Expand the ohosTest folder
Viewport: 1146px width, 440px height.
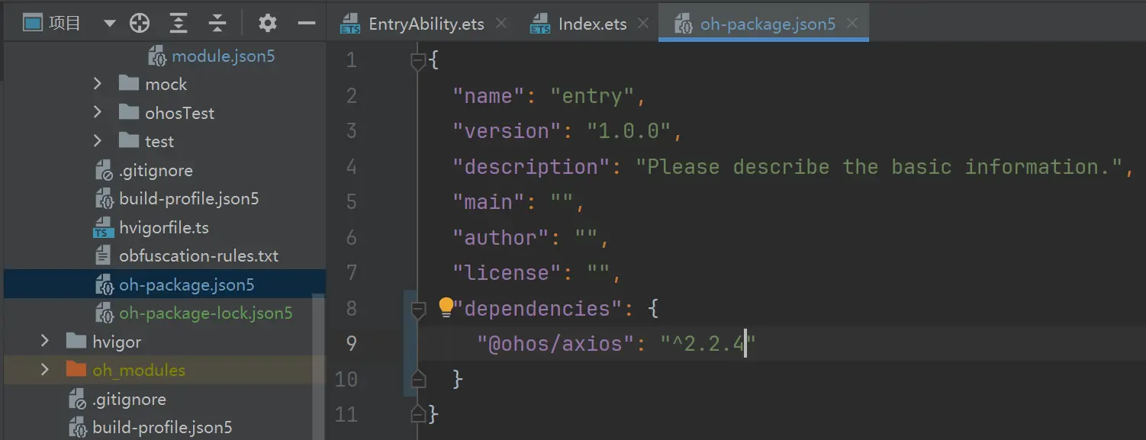click(x=98, y=113)
